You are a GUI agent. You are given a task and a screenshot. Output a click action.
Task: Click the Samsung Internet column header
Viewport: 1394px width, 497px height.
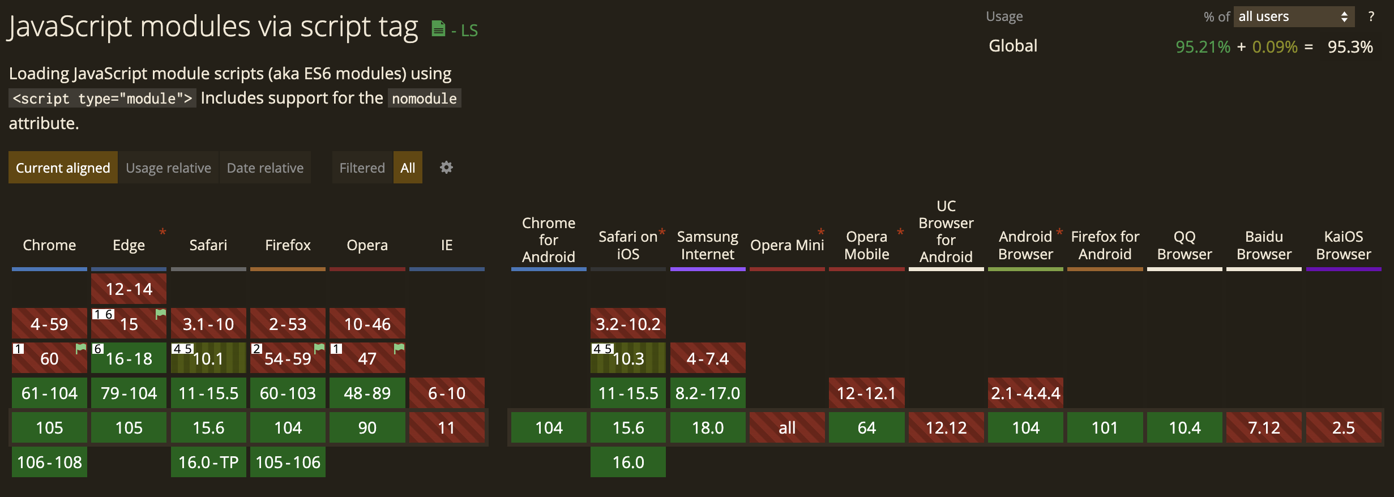tap(708, 245)
